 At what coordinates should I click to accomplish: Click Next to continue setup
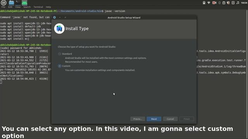click(x=154, y=119)
